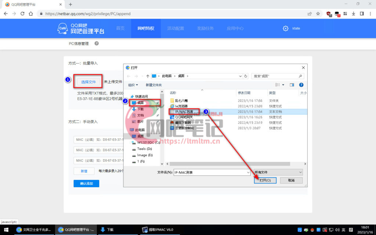Select 下载 in the navigation tree
The height and width of the screenshot is (235, 376).
tap(140, 109)
